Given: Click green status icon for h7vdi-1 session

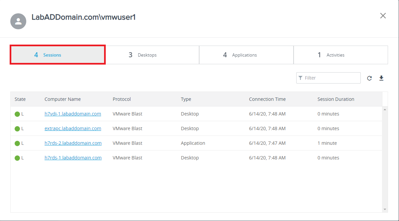Looking at the screenshot, I should pyautogui.click(x=17, y=114).
